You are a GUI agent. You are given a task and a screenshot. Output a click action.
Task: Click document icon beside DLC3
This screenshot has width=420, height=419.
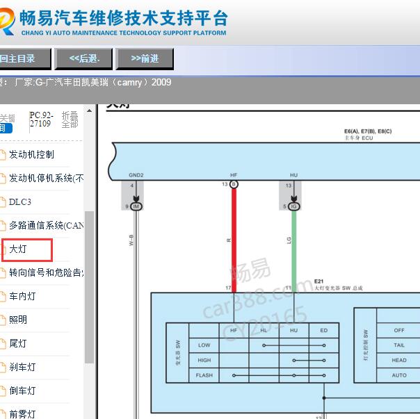pos(3,202)
